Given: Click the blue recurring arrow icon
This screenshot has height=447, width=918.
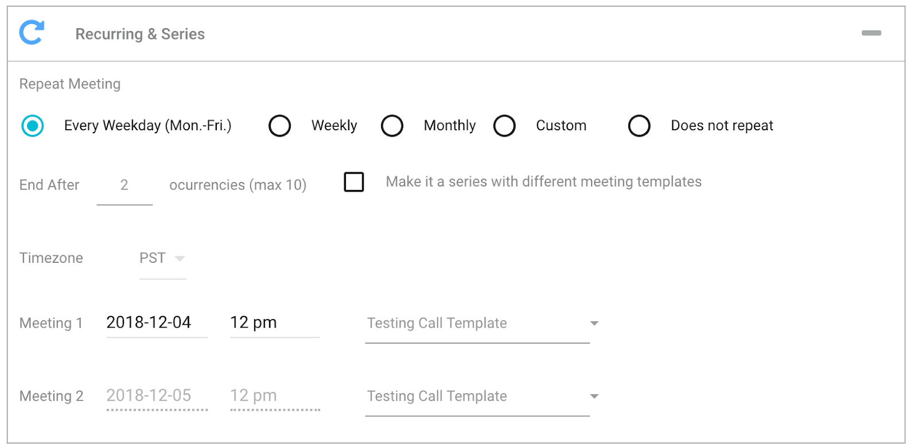Looking at the screenshot, I should point(32,33).
